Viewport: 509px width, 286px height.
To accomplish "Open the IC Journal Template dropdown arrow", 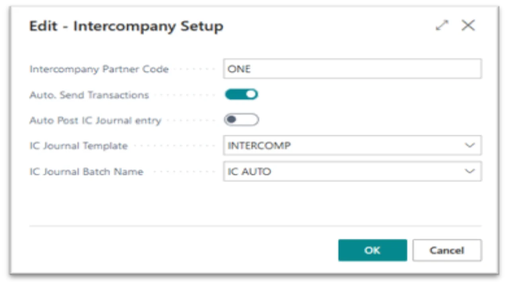I will point(470,145).
